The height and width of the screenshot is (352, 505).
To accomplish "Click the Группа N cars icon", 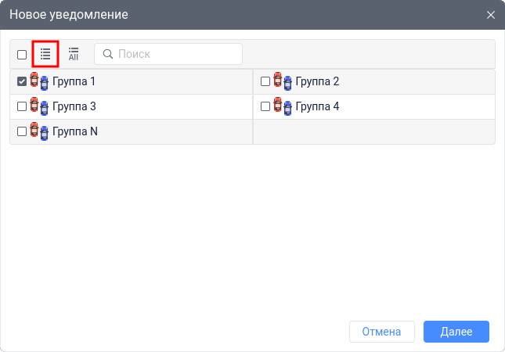I will point(39,131).
